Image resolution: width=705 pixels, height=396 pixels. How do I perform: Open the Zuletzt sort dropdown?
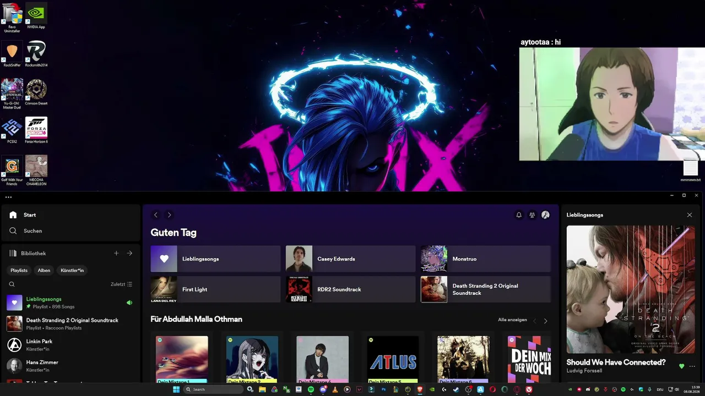tap(121, 284)
